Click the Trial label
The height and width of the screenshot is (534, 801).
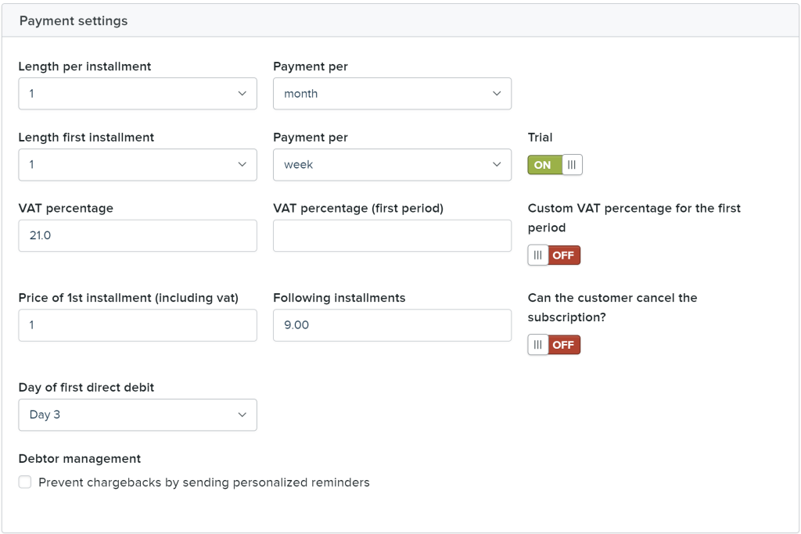540,138
